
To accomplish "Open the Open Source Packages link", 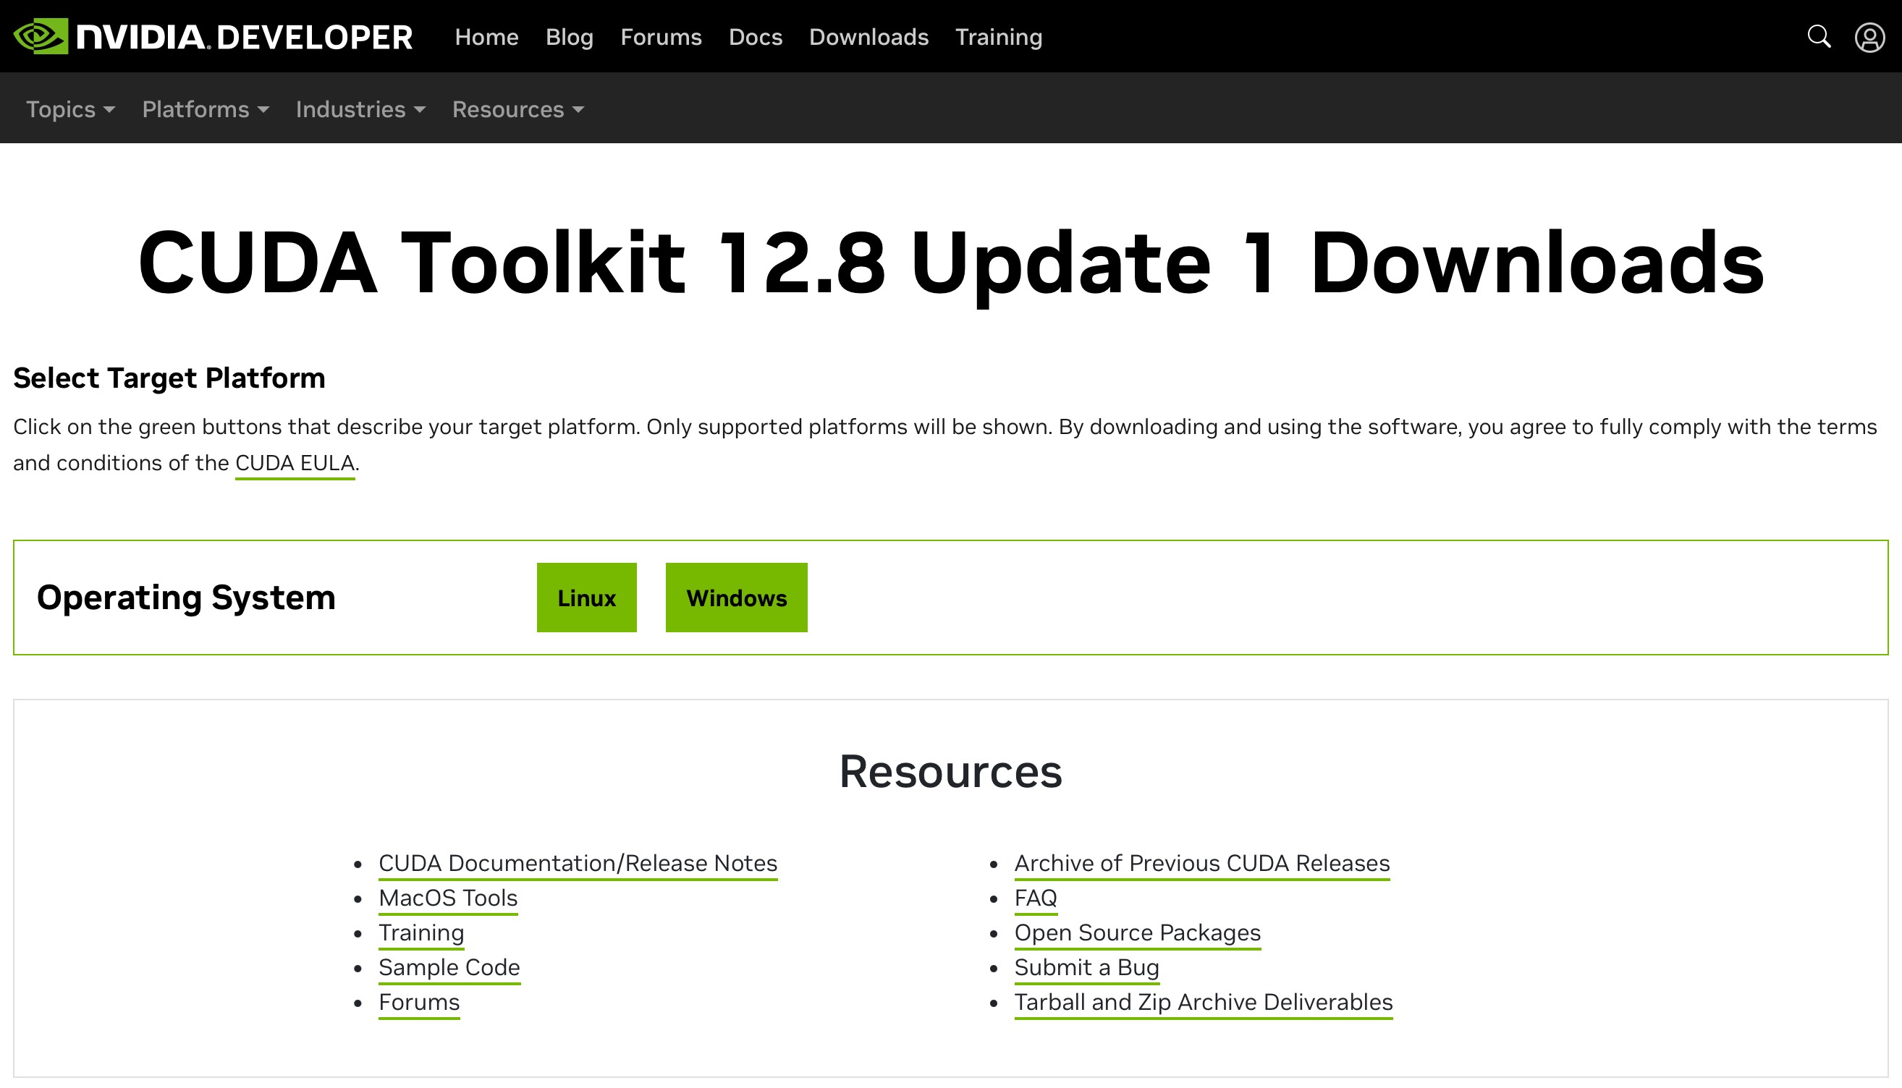I will (x=1138, y=933).
